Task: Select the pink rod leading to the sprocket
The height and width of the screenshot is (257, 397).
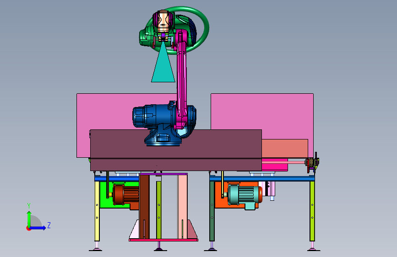Action: 283,162
